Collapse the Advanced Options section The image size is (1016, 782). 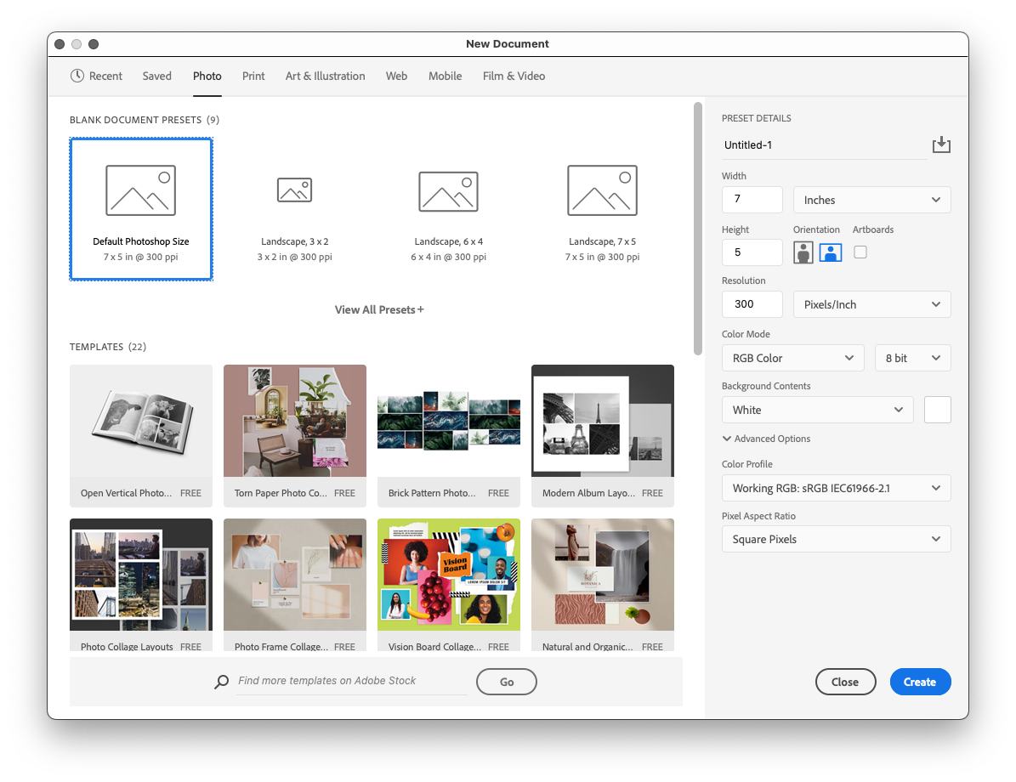pos(766,439)
